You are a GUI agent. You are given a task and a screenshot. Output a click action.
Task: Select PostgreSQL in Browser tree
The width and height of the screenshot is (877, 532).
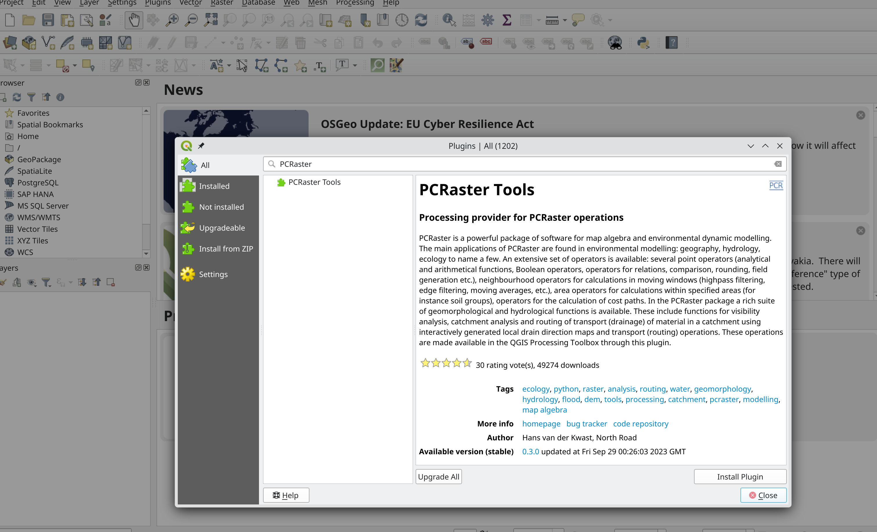[x=38, y=183]
